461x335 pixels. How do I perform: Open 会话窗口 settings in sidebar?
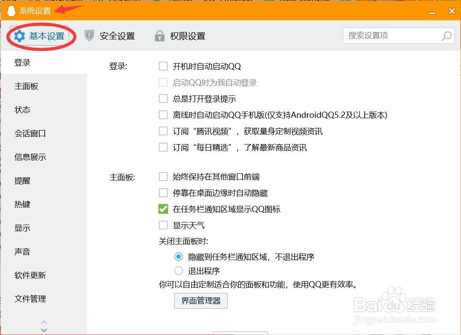tap(44, 133)
